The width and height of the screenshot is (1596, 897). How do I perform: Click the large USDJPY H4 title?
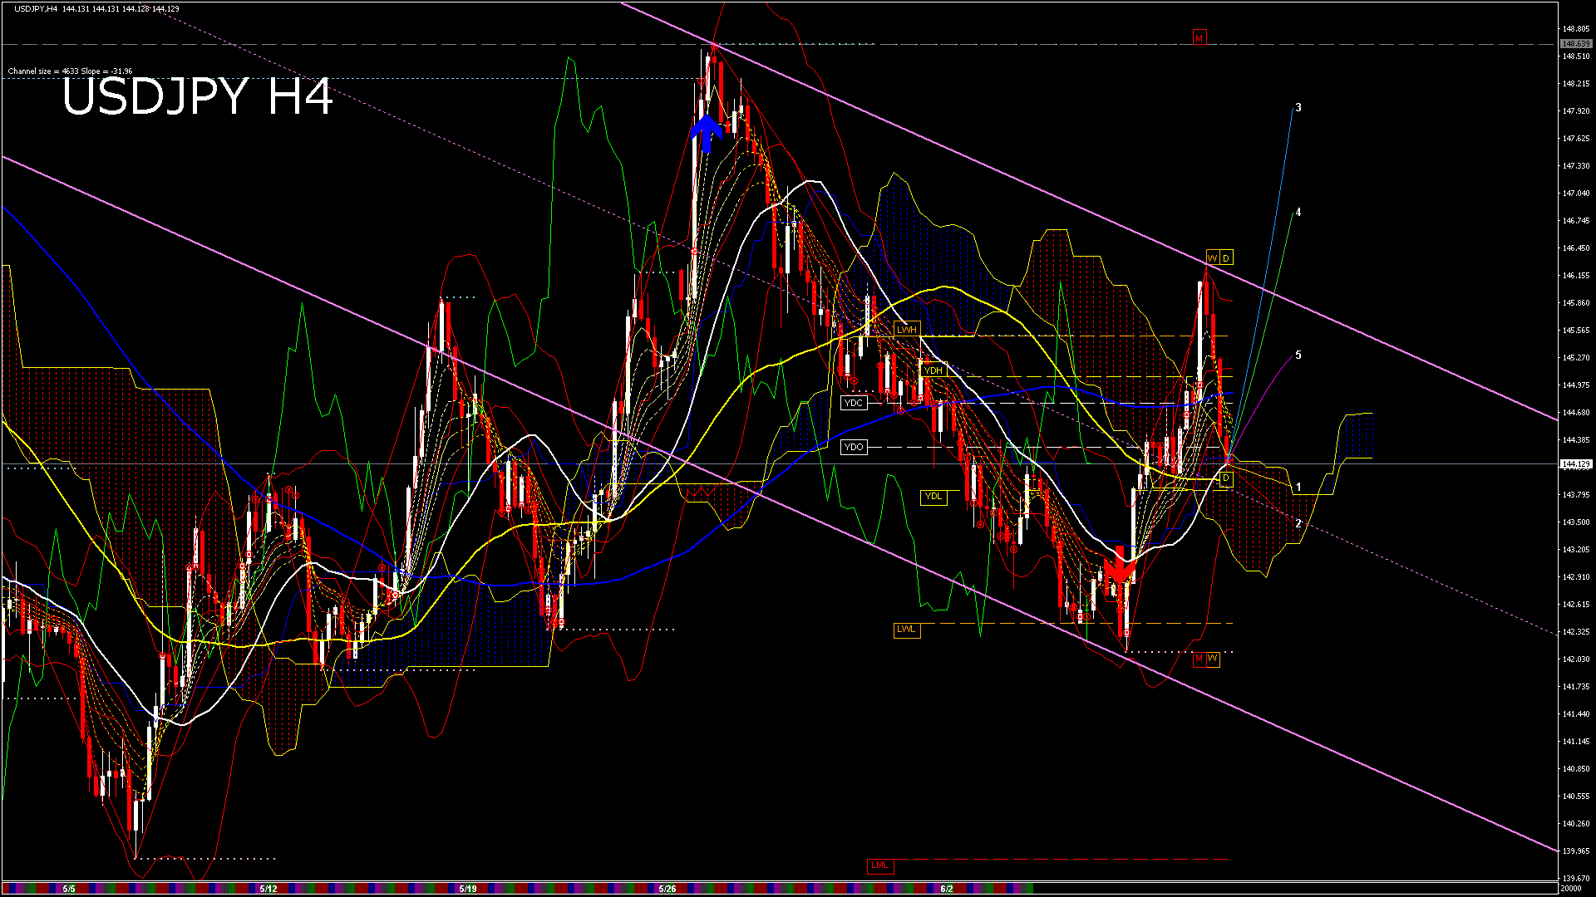tap(197, 97)
